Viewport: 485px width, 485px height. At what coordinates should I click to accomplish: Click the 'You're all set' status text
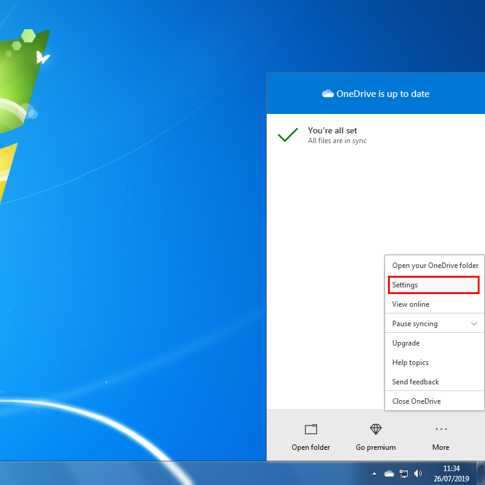(x=332, y=130)
